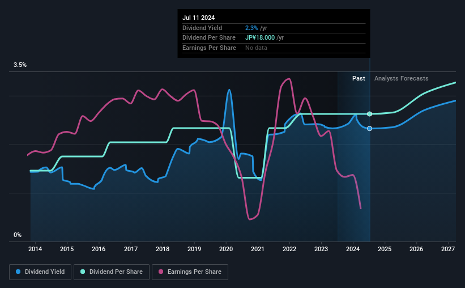Click the 2014 axis year label
Viewport: 465px width, 288px height.
point(35,249)
